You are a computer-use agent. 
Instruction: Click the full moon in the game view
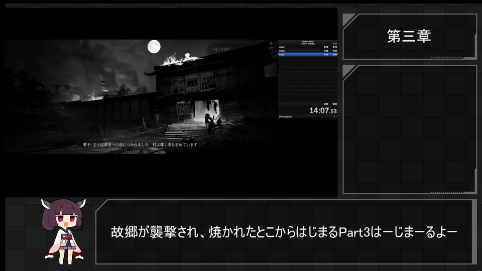tap(154, 47)
